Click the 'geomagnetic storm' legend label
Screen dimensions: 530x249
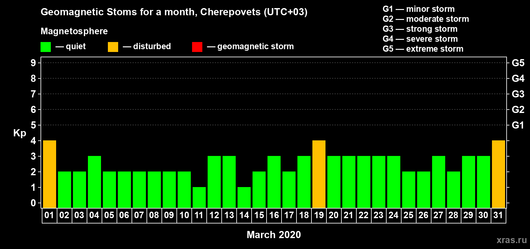point(256,46)
